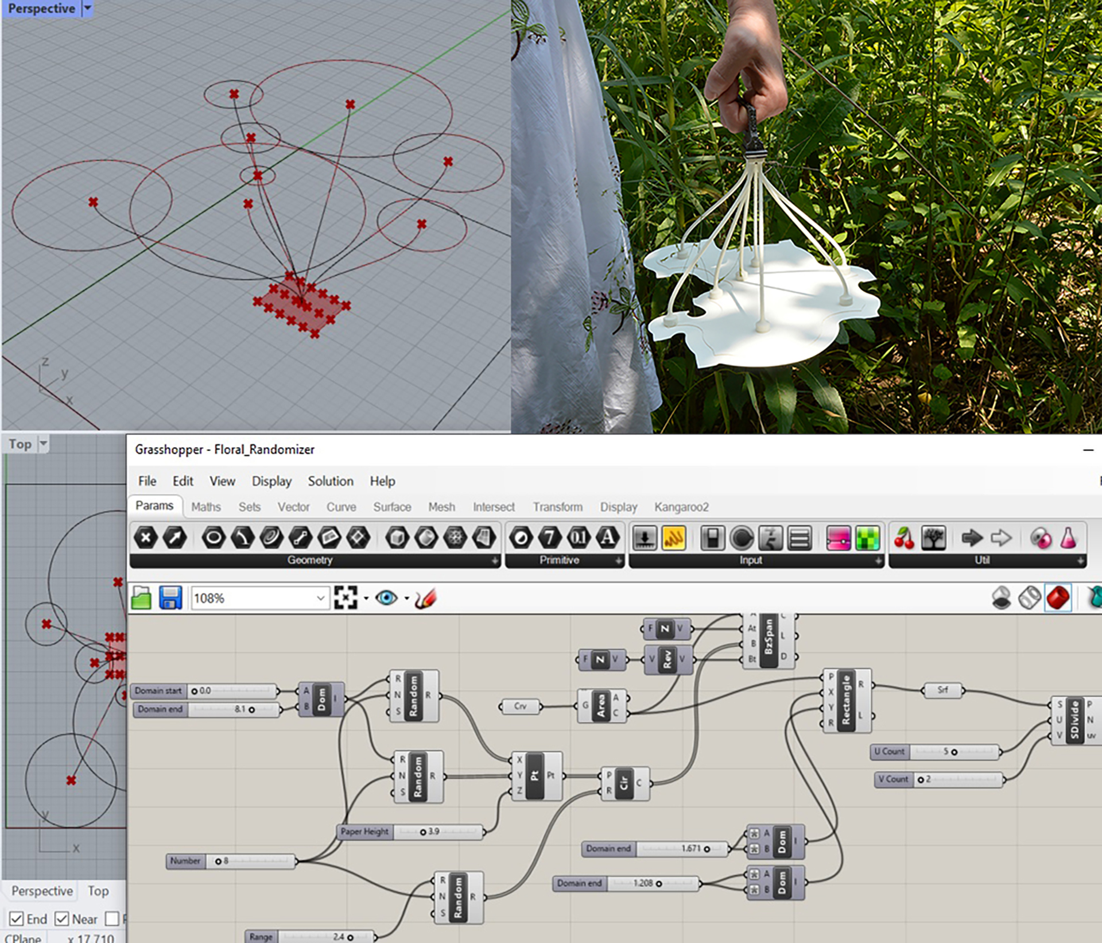Switch to the Kangaroo2 tab
Viewport: 1102px width, 943px height.
pos(681,507)
